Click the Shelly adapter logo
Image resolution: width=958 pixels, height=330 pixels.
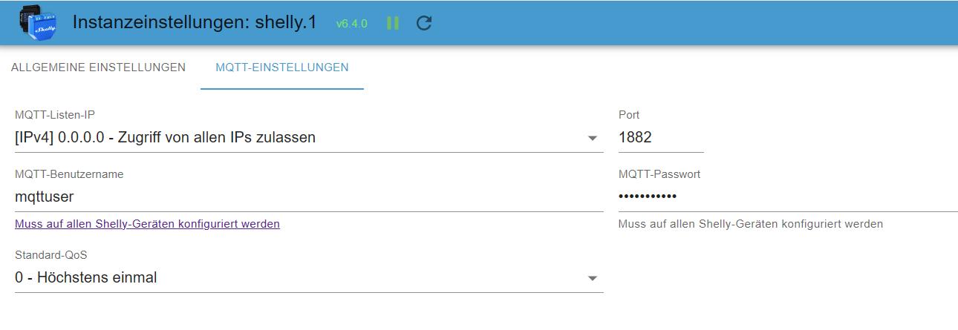(x=37, y=22)
